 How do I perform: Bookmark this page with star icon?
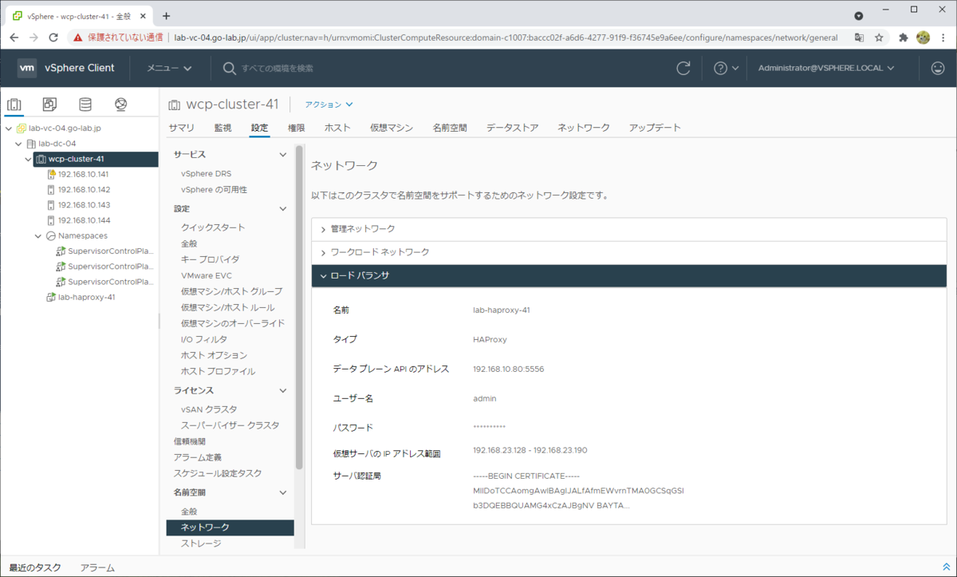point(879,37)
